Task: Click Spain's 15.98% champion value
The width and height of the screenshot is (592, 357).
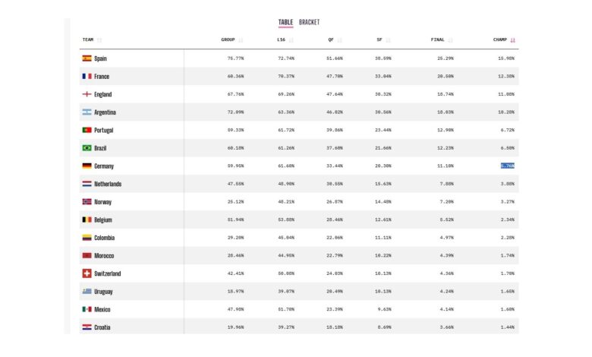Action: (507, 58)
